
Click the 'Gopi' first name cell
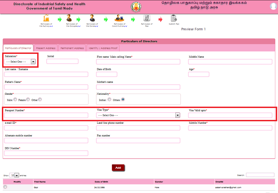[36, 187]
